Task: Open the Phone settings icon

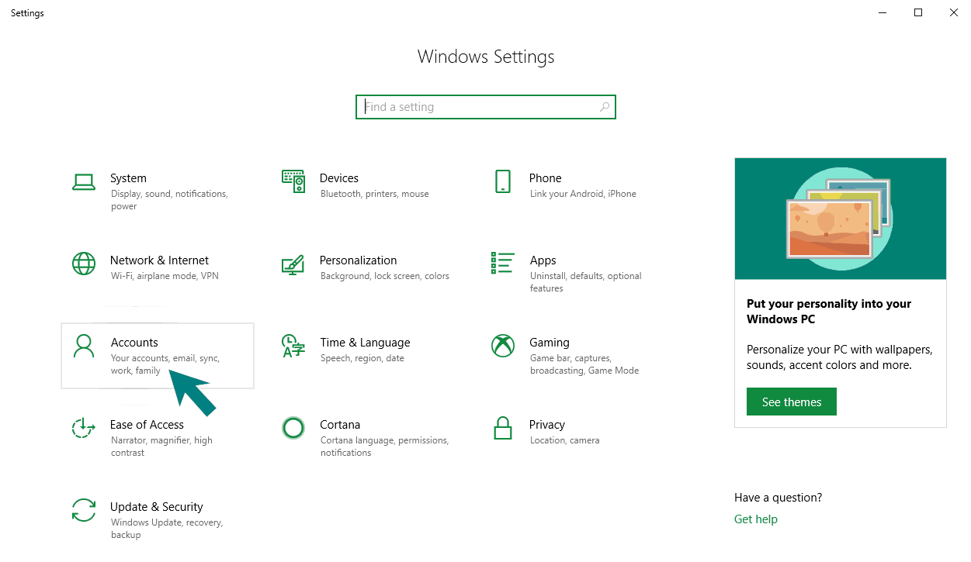Action: coord(503,181)
